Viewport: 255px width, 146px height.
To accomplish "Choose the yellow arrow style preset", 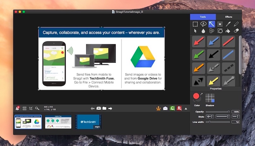I will point(214,81).
